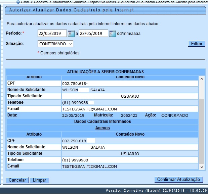Click the Nome do Solicitante field in the lower record
The width and height of the screenshot is (208, 194).
click(130, 147)
